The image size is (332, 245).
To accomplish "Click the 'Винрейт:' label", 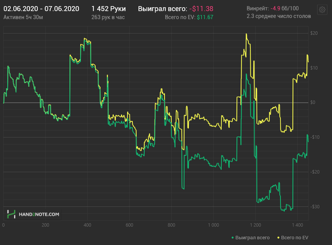I will [258, 9].
